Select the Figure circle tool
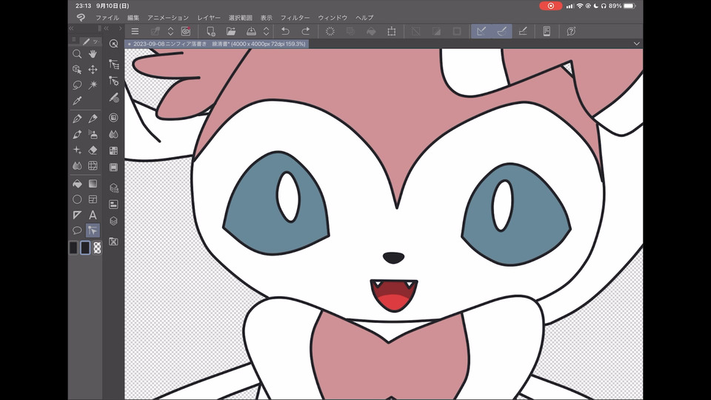Viewport: 711px width, 400px height. tap(77, 199)
